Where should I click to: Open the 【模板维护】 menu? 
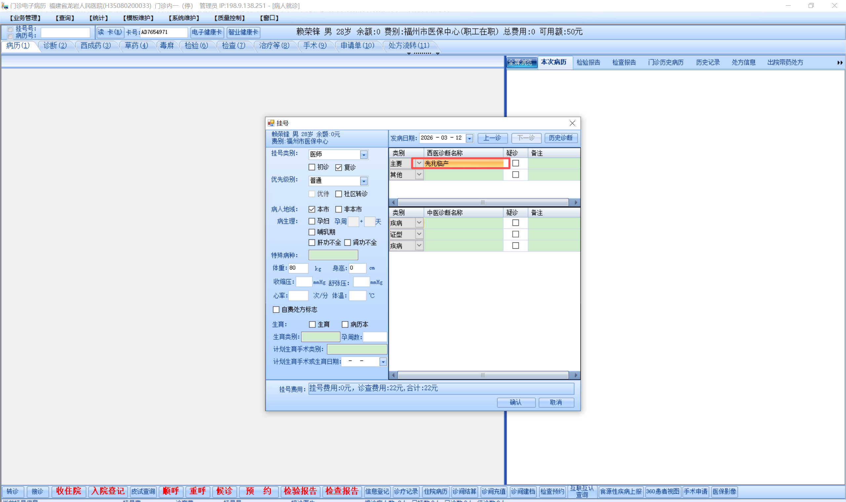138,18
